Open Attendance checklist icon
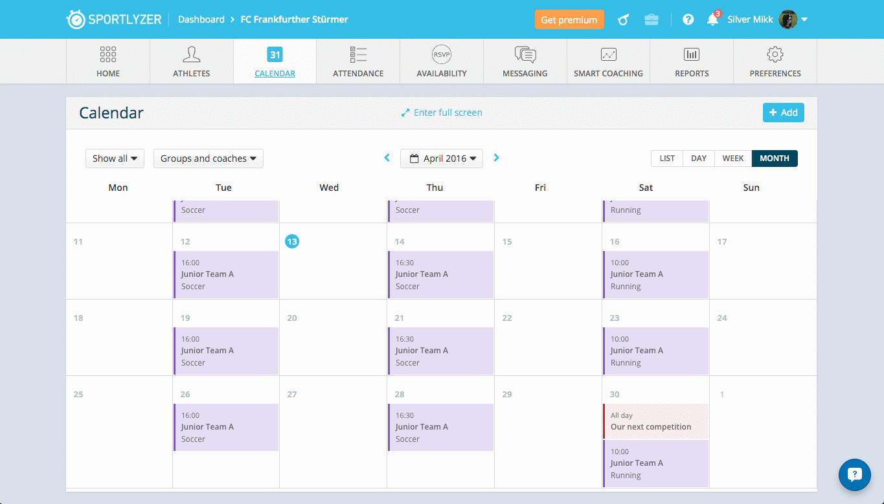The image size is (884, 504). (x=358, y=54)
